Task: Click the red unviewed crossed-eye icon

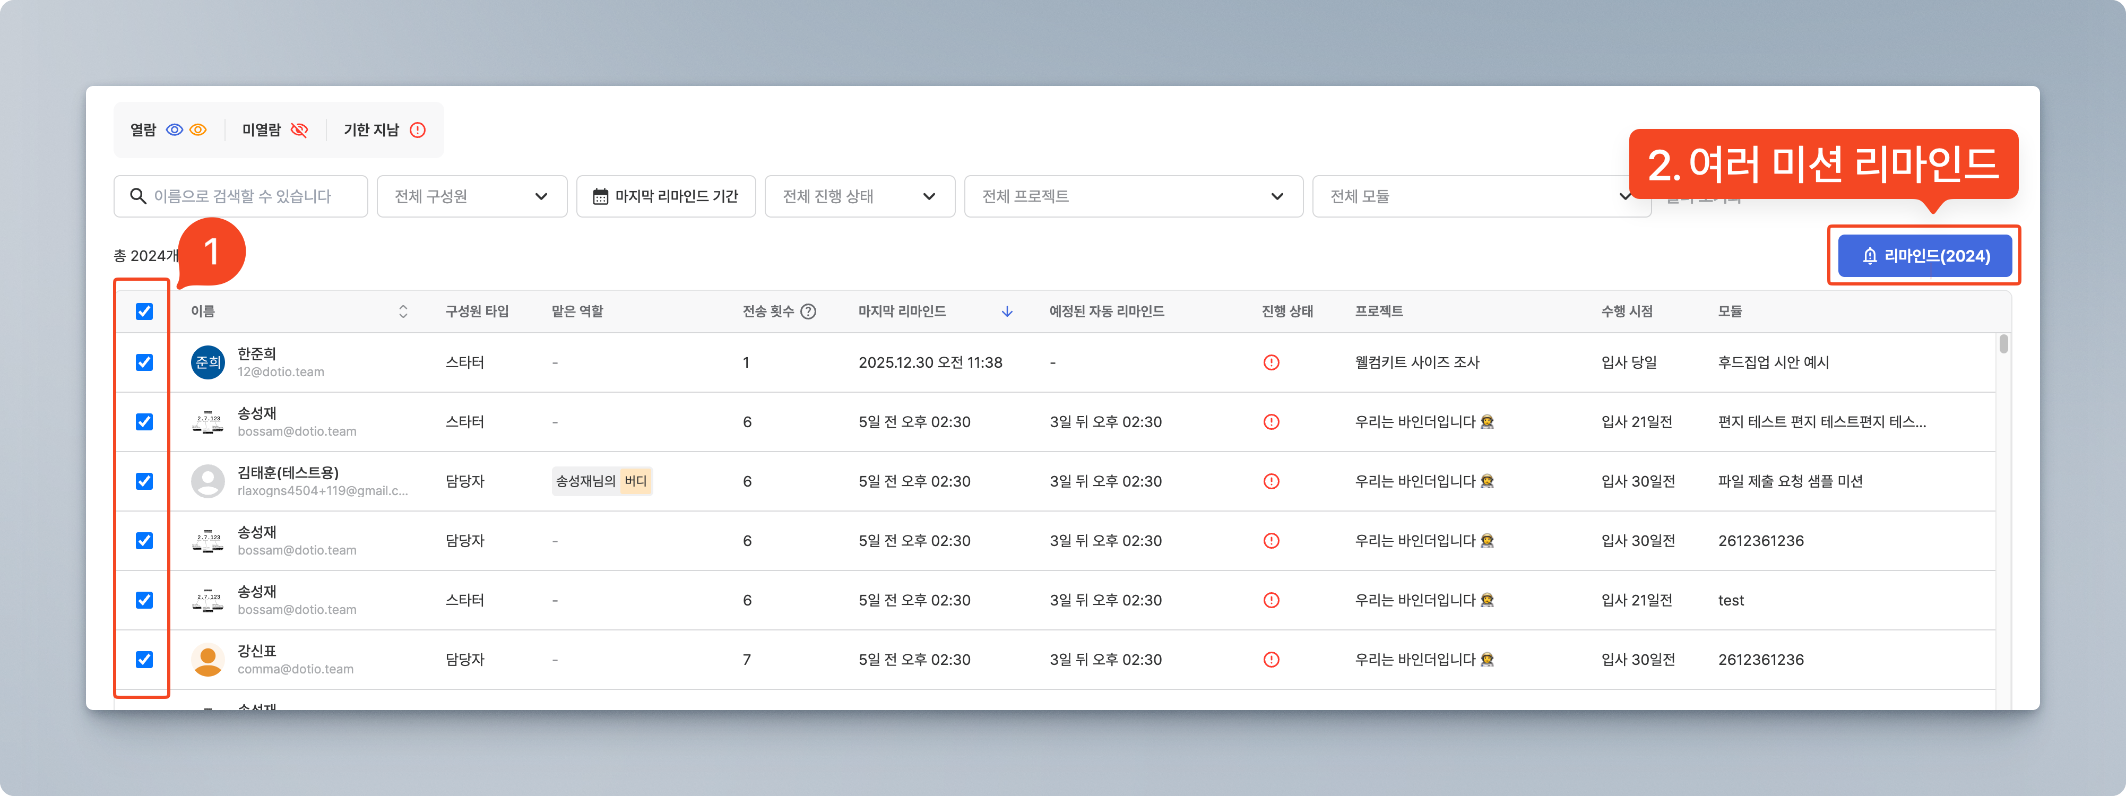Action: point(300,131)
